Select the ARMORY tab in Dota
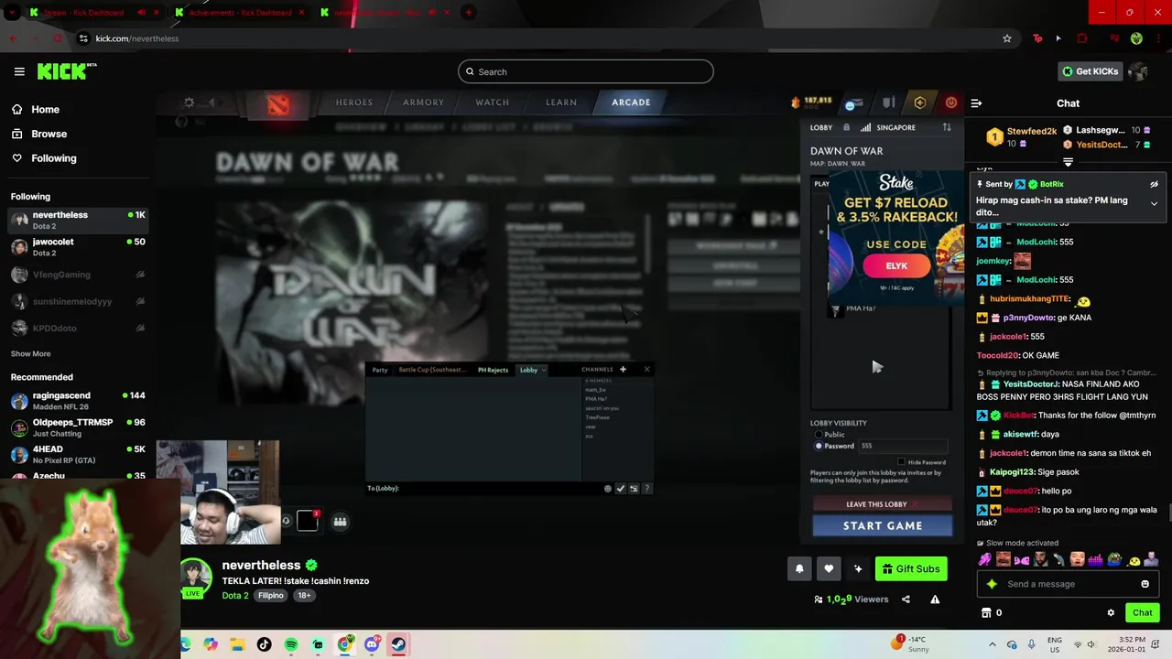This screenshot has width=1172, height=659. pyautogui.click(x=423, y=103)
